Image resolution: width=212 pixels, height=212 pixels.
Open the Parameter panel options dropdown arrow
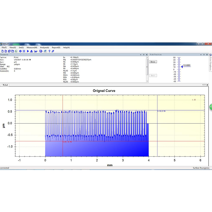[x=140, y=54]
